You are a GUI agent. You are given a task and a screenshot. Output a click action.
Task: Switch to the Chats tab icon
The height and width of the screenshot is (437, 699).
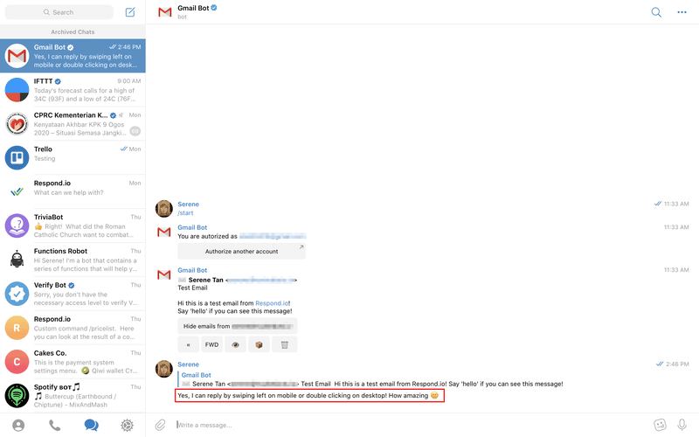[x=91, y=426]
